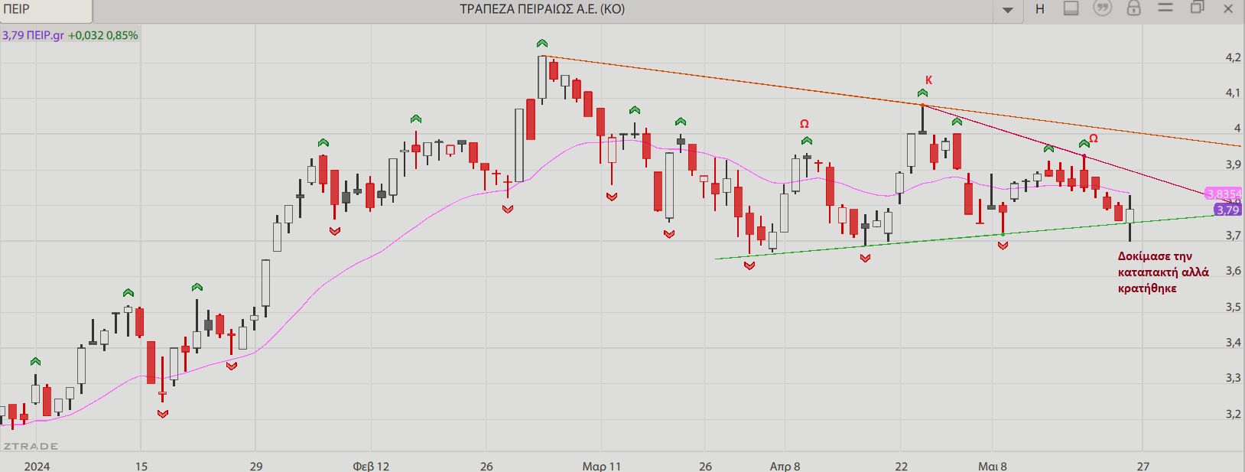
Task: Click the 3,79 ΠΕΙΡ.gr quote label
Action: pyautogui.click(x=33, y=35)
